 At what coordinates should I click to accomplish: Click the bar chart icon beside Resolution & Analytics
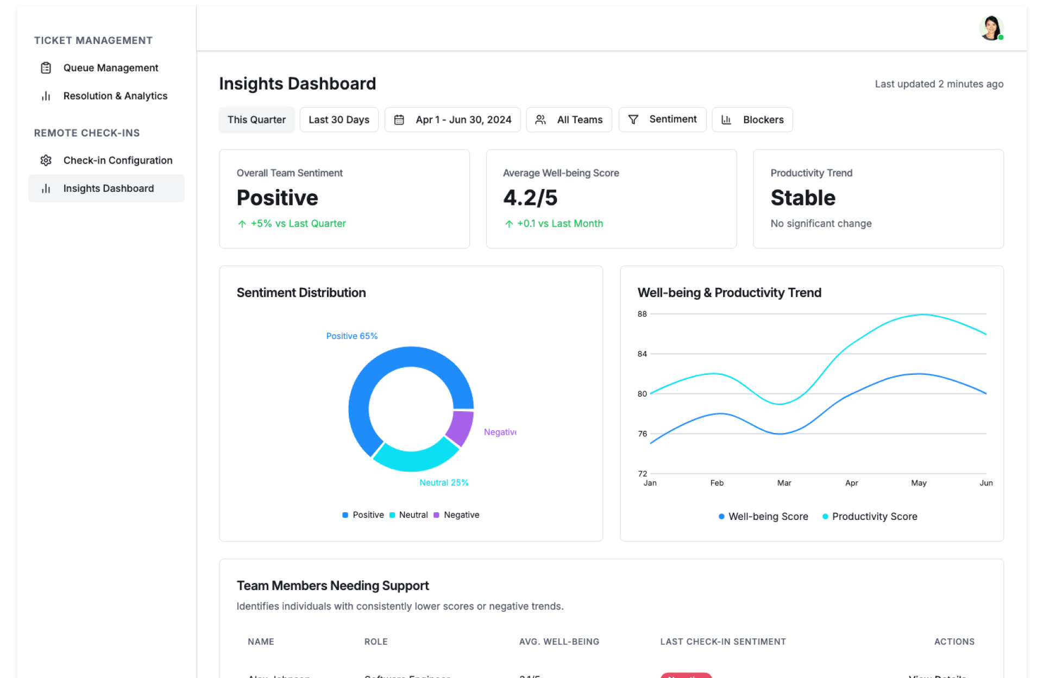[46, 96]
